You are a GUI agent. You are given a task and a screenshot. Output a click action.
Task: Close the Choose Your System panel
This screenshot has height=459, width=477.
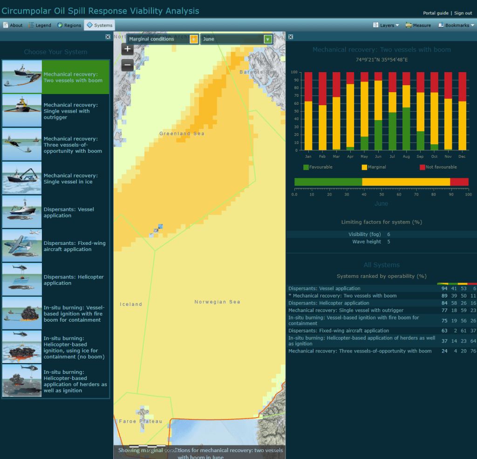(108, 37)
